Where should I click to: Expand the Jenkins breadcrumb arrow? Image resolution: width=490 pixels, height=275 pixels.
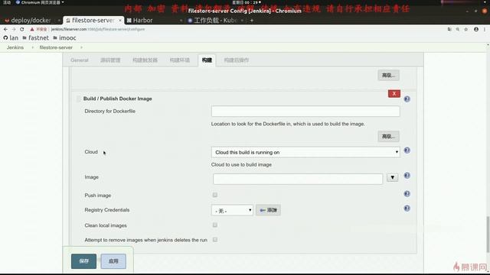coord(32,47)
